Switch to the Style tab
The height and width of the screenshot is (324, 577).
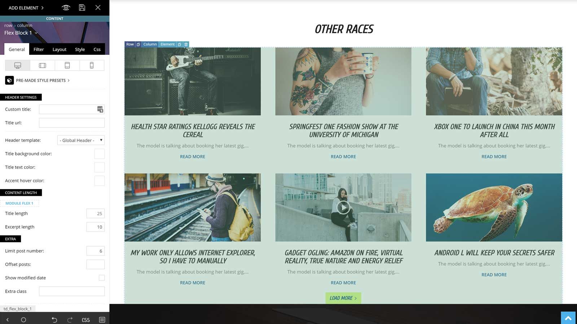click(x=80, y=49)
